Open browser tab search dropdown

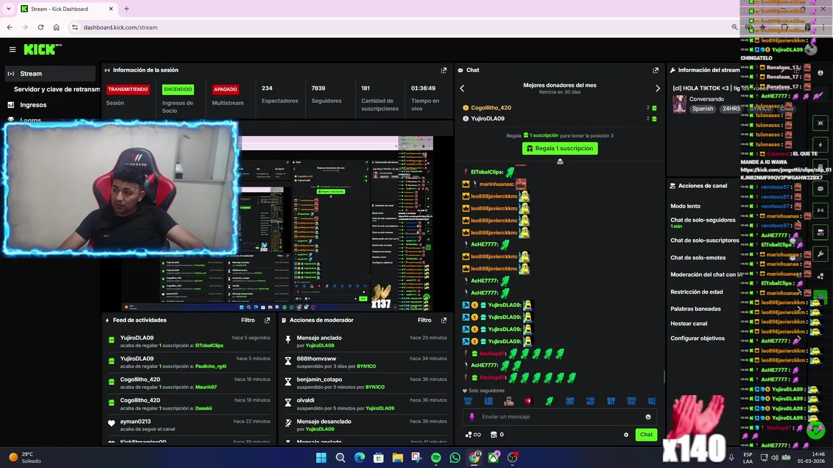pos(8,9)
